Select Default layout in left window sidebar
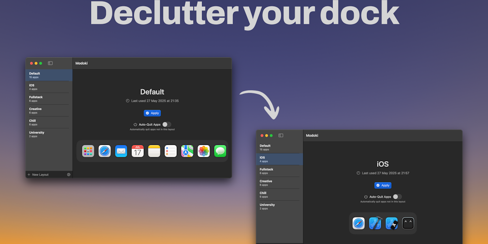 pos(49,75)
